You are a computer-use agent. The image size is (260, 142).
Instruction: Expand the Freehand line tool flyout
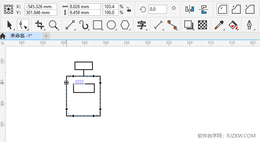click(x=75, y=30)
